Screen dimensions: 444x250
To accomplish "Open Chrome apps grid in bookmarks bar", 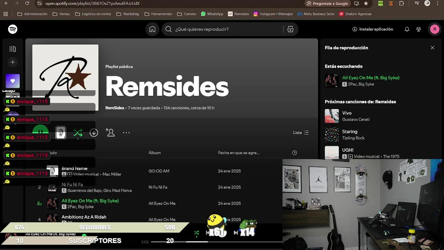I will (x=6, y=14).
